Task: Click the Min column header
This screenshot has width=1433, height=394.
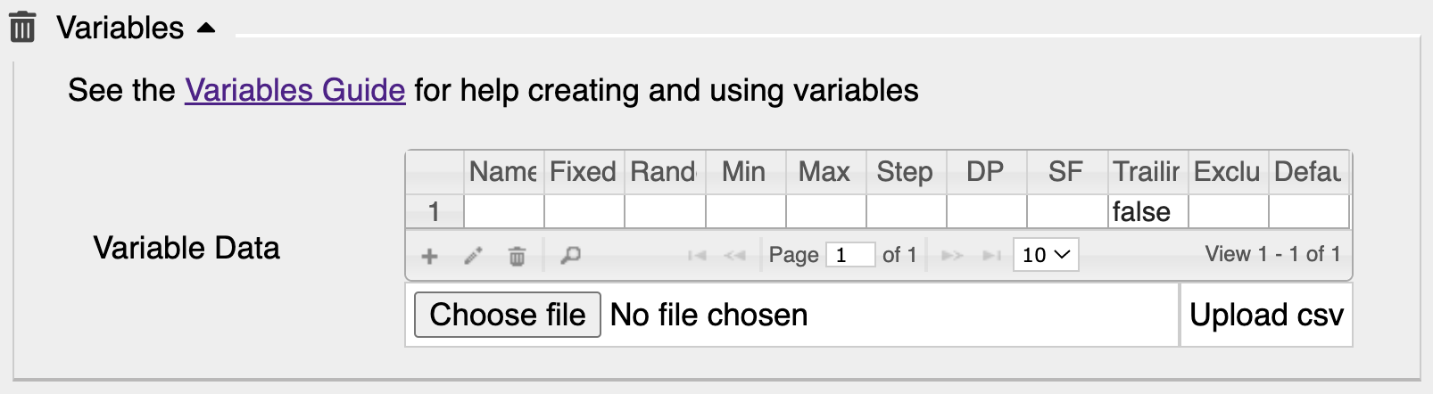Action: (x=744, y=171)
